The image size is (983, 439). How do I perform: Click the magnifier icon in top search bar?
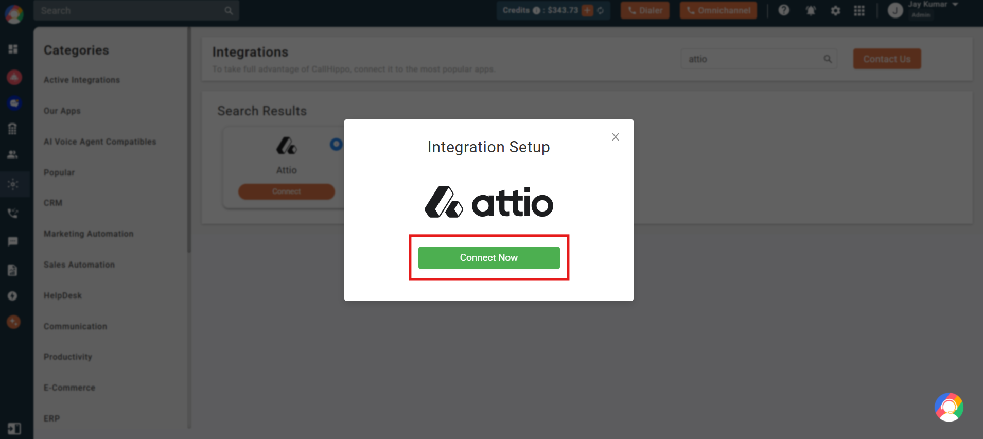tap(229, 11)
